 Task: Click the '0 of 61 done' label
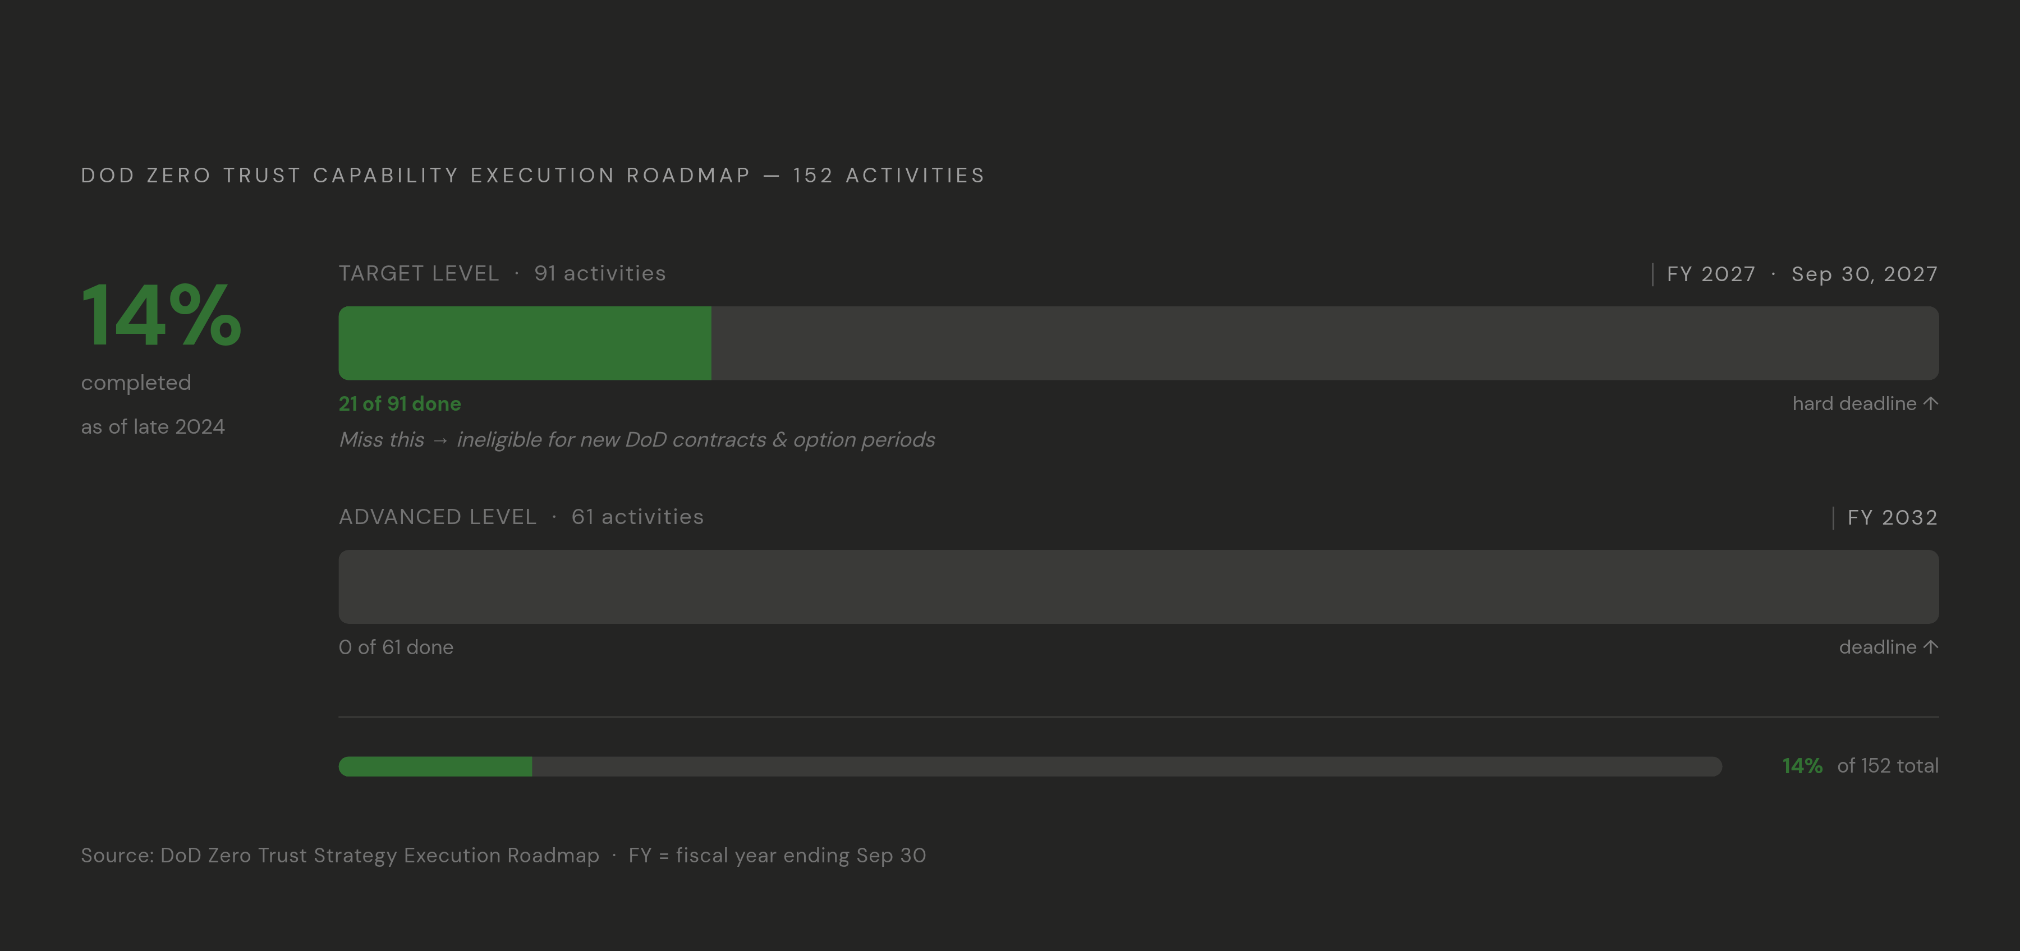396,647
